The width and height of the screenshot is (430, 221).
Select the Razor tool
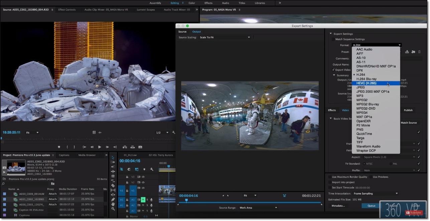[113, 186]
